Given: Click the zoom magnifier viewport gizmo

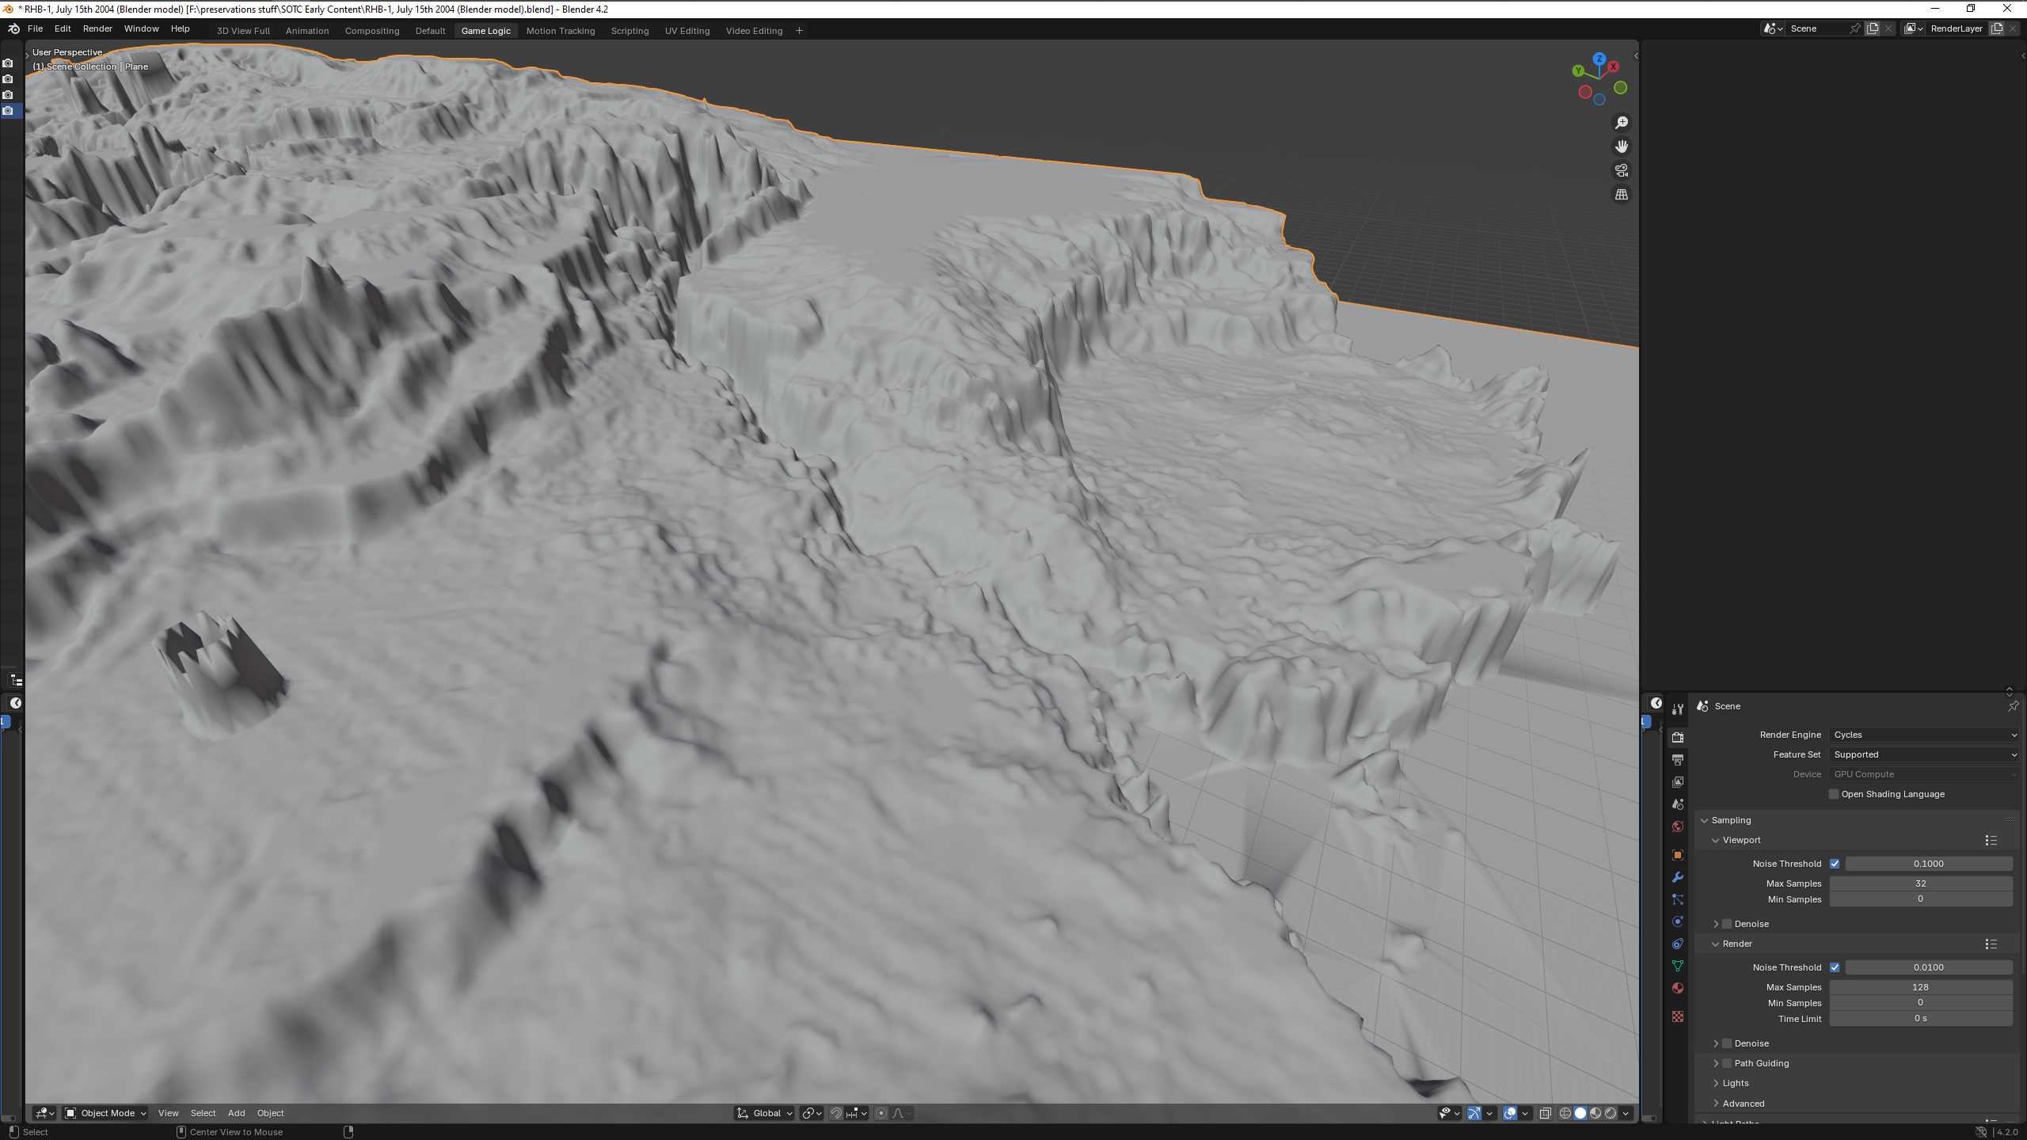Looking at the screenshot, I should point(1621,123).
